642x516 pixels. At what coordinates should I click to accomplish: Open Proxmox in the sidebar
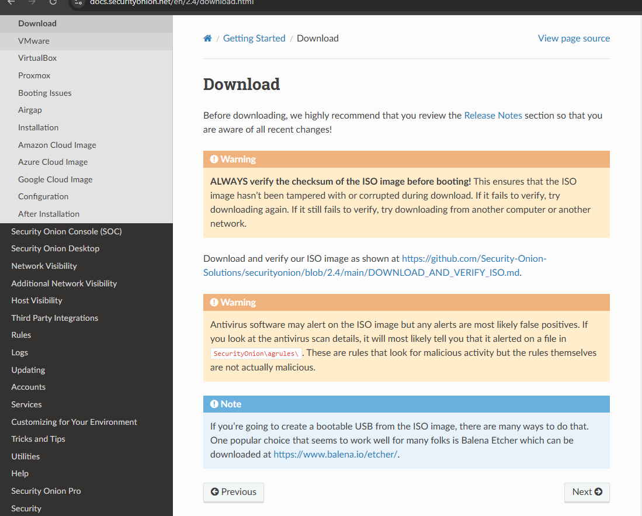(86, 75)
